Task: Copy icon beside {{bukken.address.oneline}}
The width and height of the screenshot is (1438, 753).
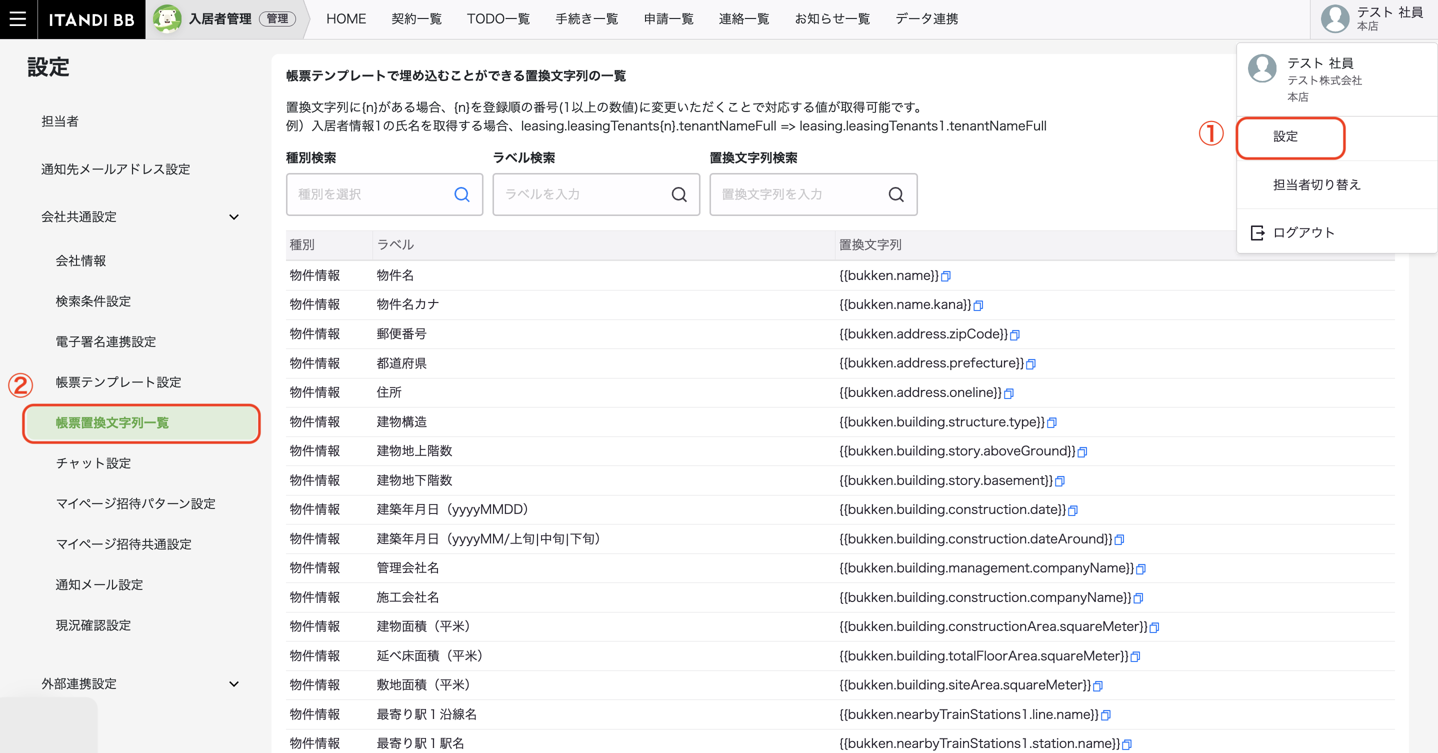Action: click(1008, 393)
